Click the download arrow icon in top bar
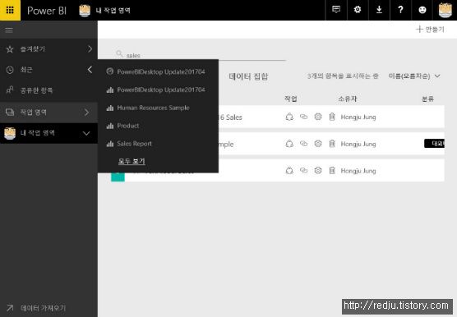 tap(379, 10)
